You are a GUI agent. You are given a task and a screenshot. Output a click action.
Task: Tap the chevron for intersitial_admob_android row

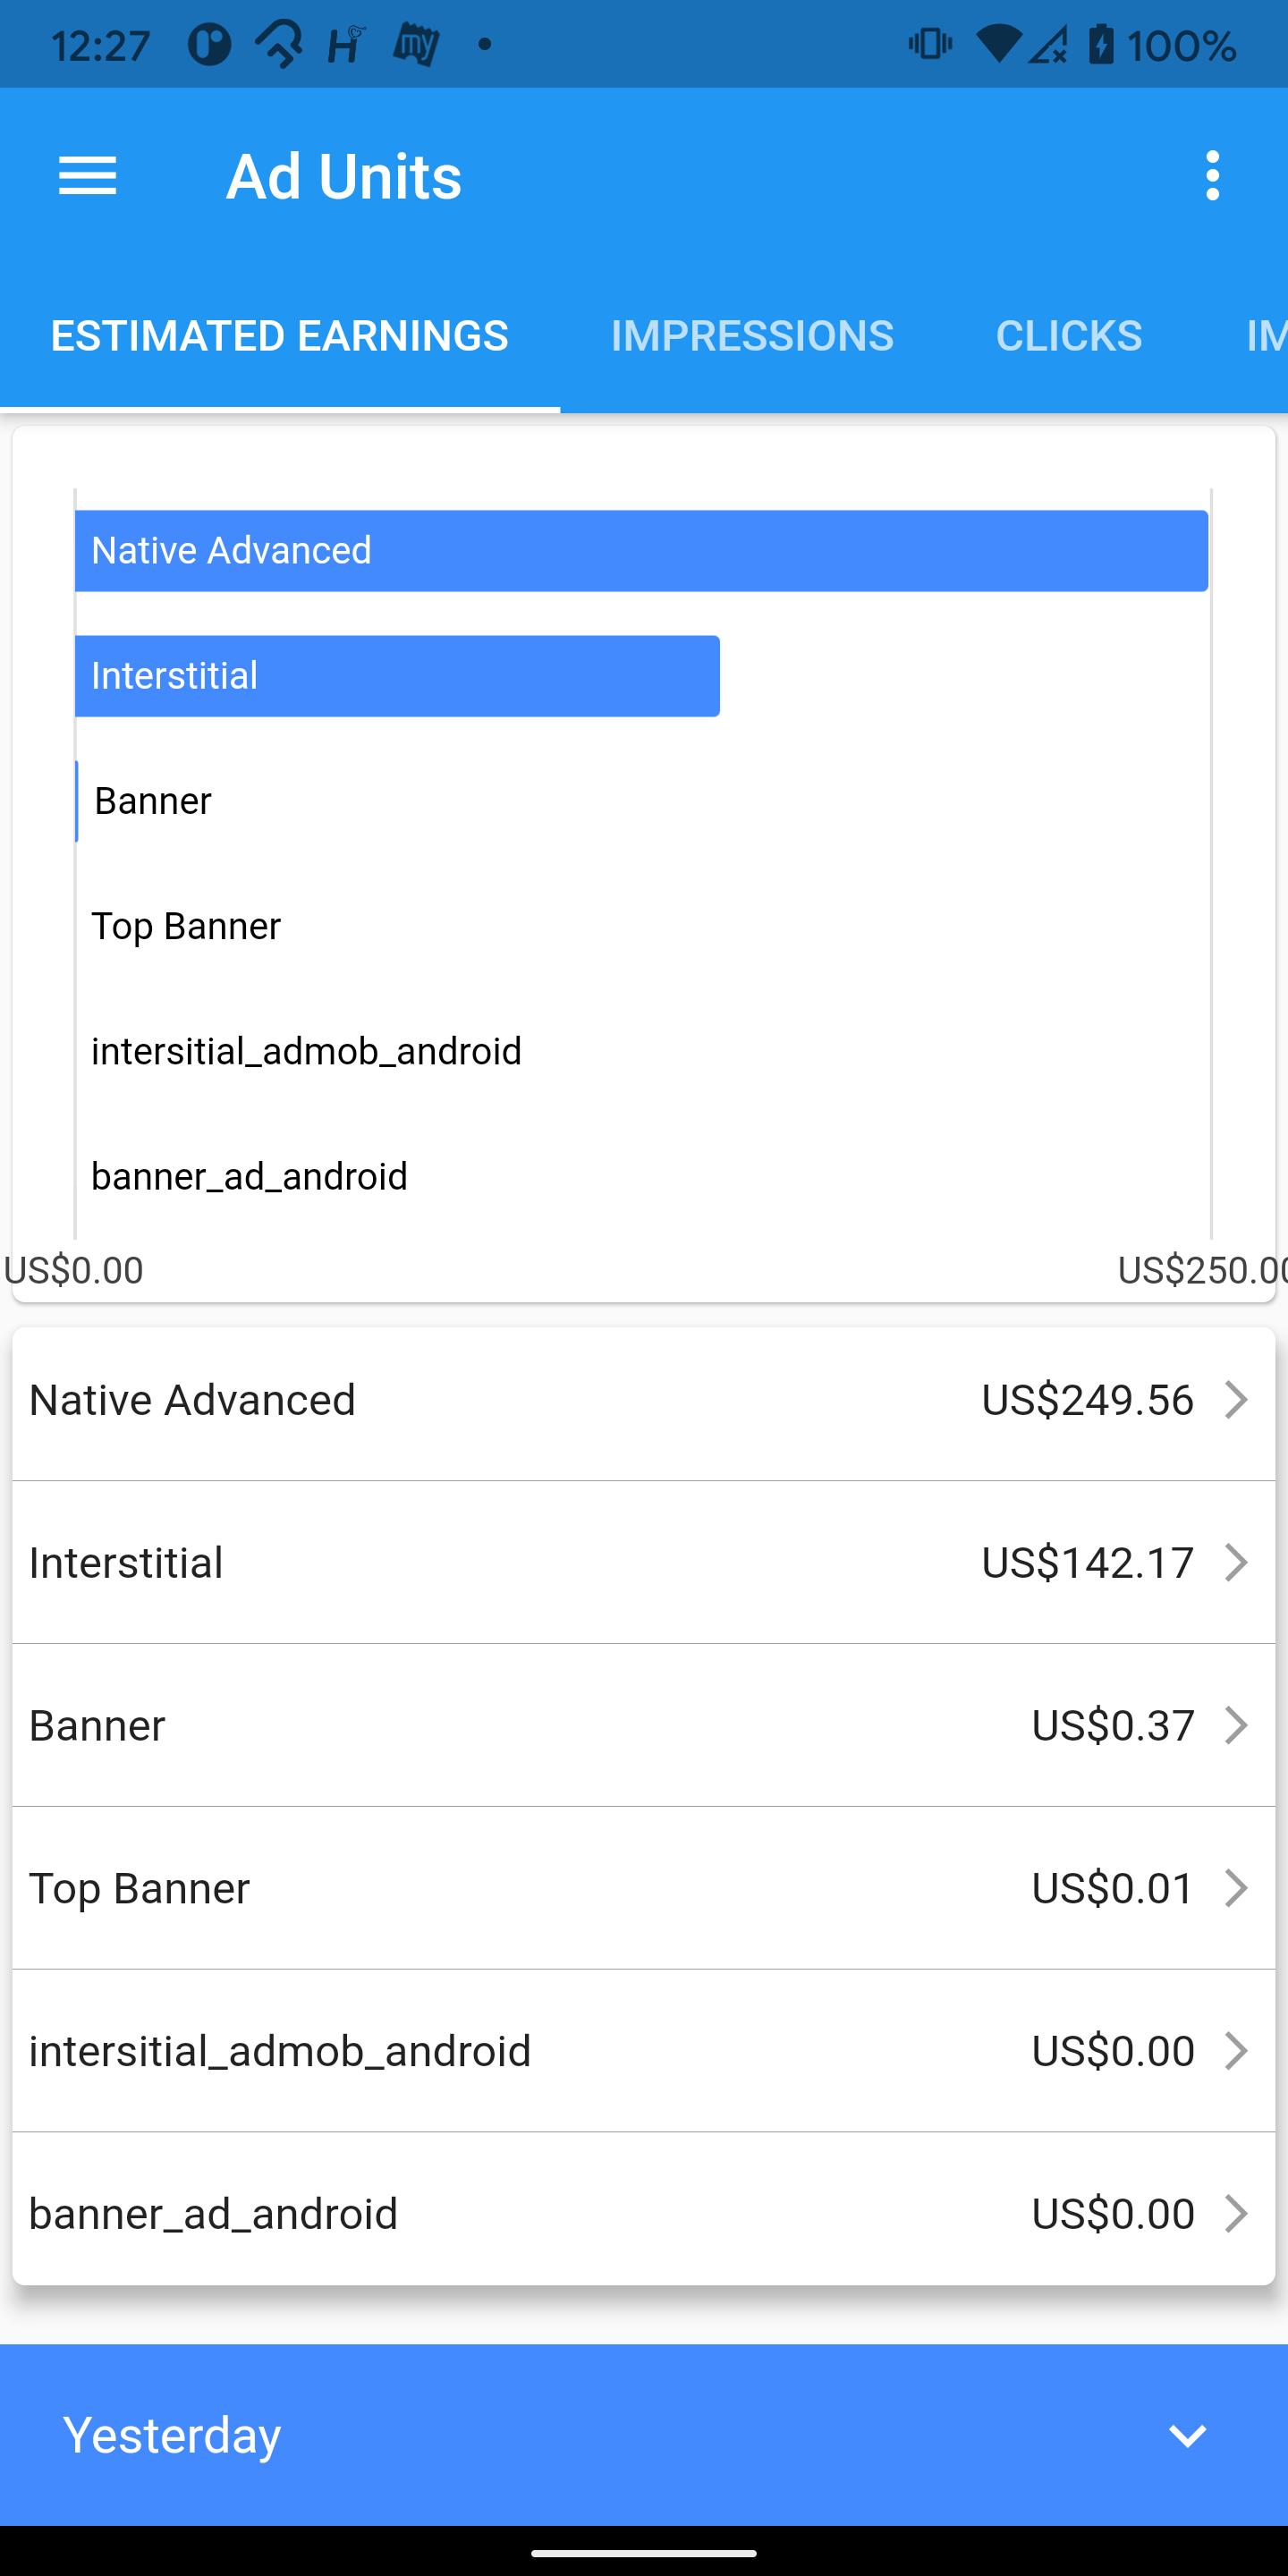(1237, 2051)
